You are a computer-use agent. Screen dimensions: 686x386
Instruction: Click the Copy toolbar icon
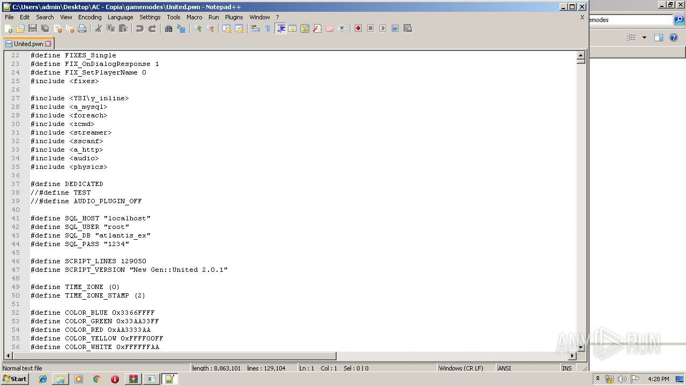click(111, 28)
